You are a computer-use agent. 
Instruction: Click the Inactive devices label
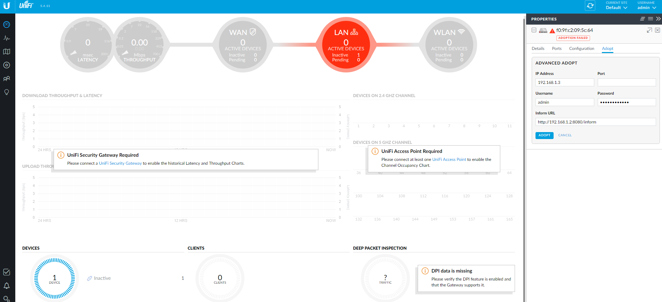coord(102,278)
